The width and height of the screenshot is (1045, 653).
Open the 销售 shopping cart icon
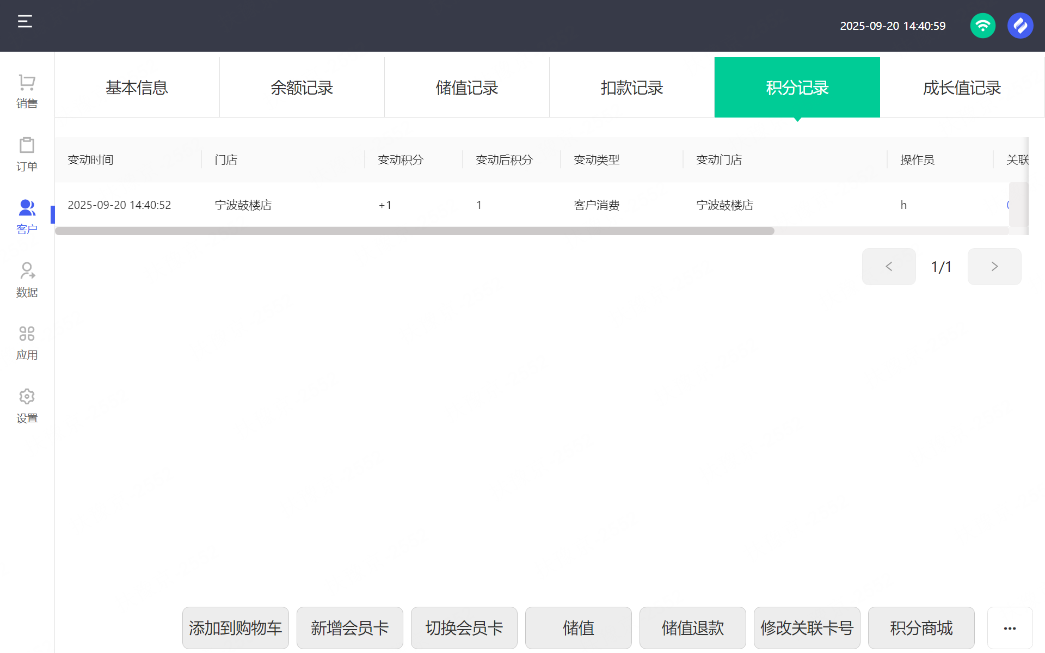[27, 83]
